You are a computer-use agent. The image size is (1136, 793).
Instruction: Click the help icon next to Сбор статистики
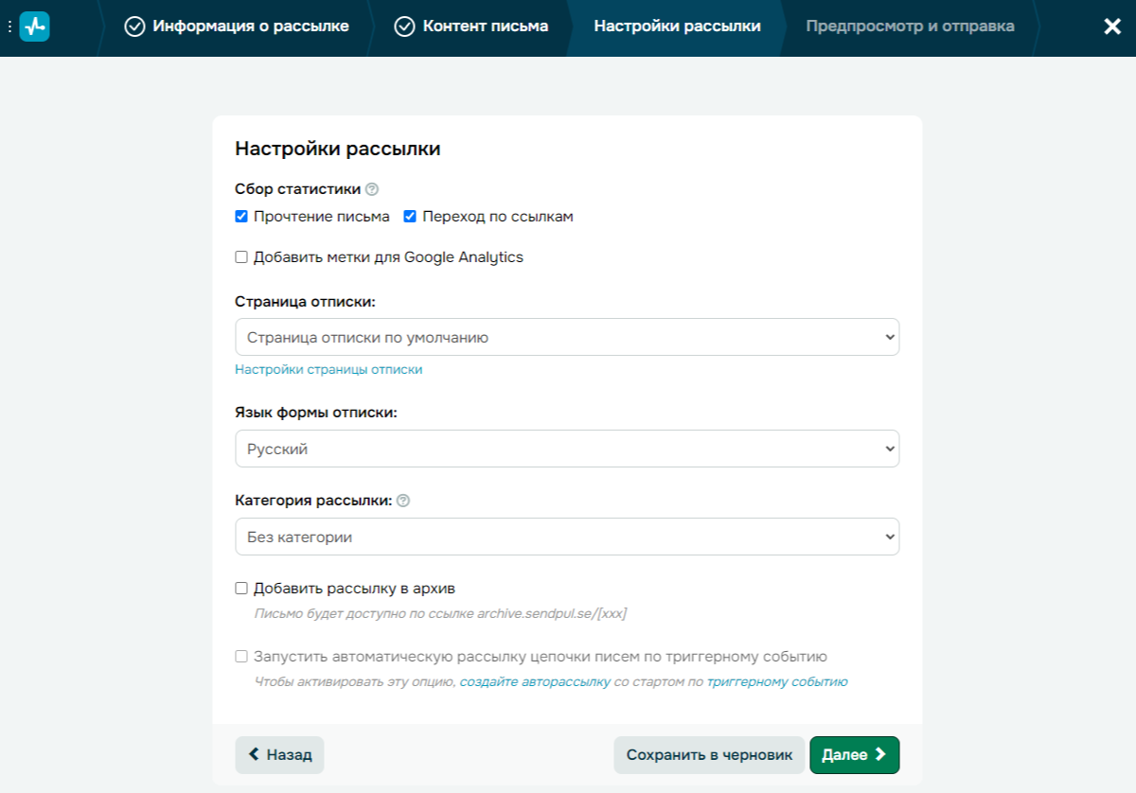tap(371, 189)
